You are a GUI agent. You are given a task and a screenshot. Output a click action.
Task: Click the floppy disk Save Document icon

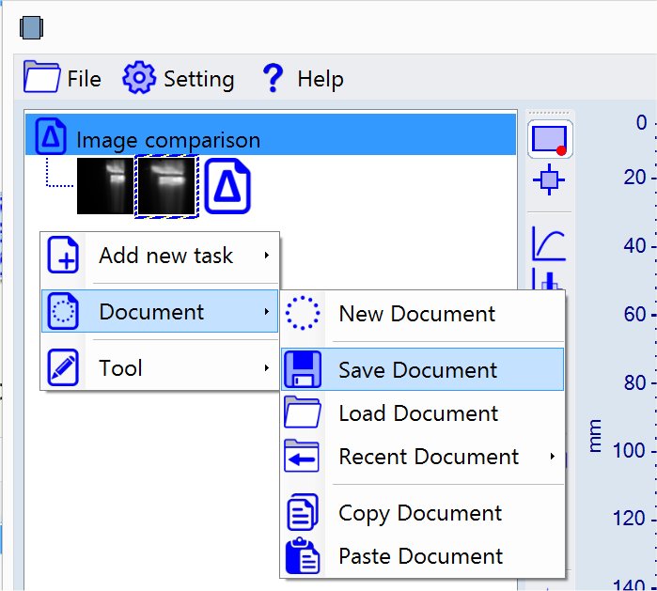303,369
